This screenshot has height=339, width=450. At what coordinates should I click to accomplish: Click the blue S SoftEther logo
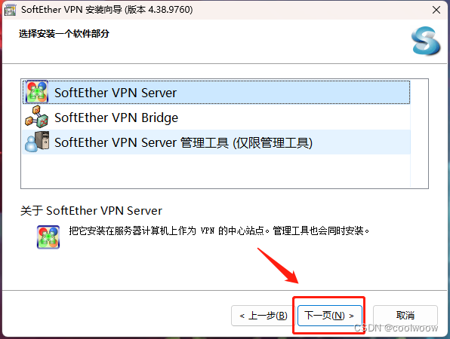[426, 41]
